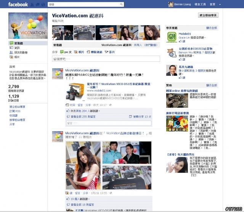
Task: Open the VicoVation page cover picture
Action: 28,26
